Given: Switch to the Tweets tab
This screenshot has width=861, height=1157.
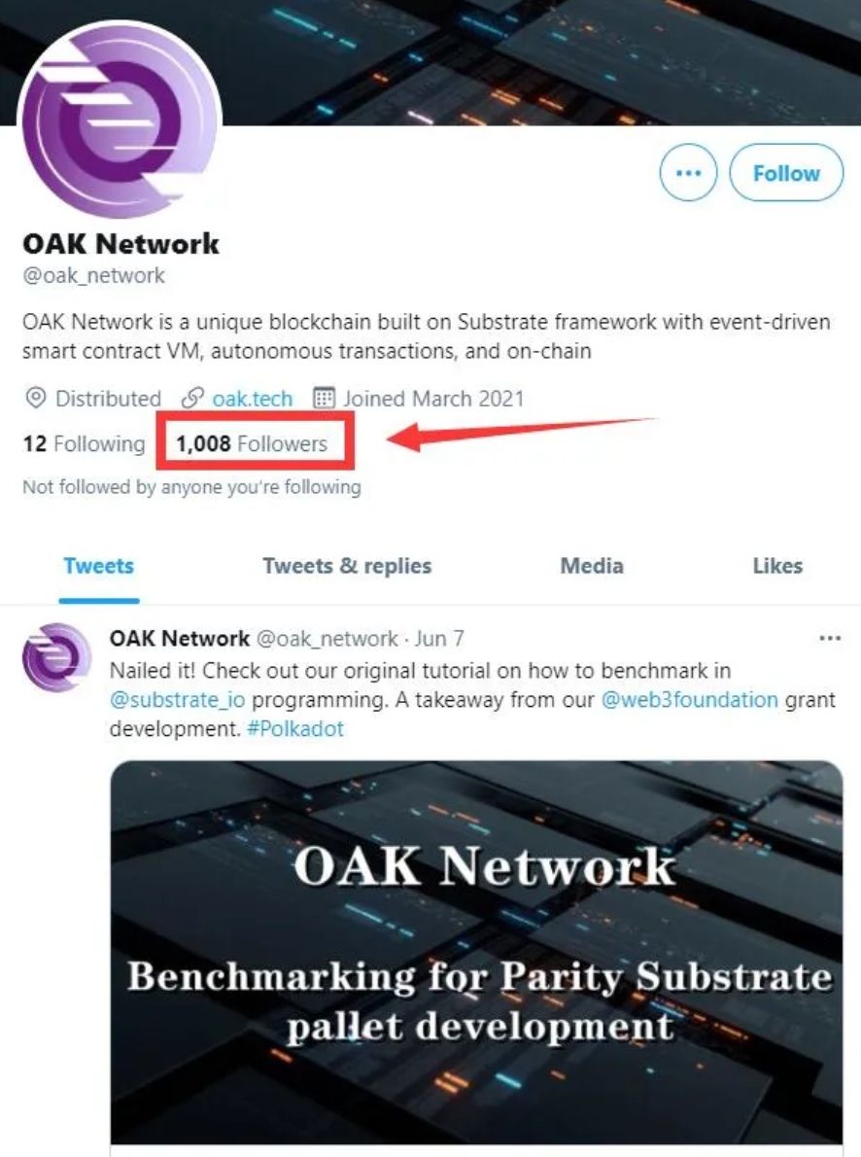Looking at the screenshot, I should point(99,566).
